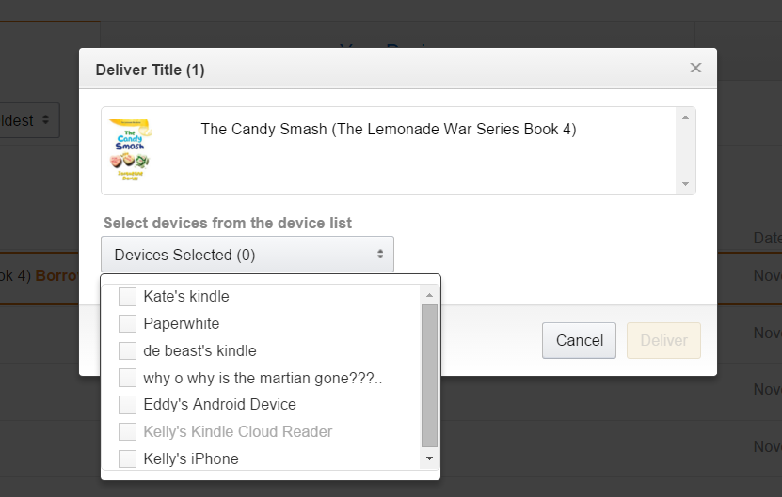Enable Eddy's Android Device checkbox

(128, 405)
